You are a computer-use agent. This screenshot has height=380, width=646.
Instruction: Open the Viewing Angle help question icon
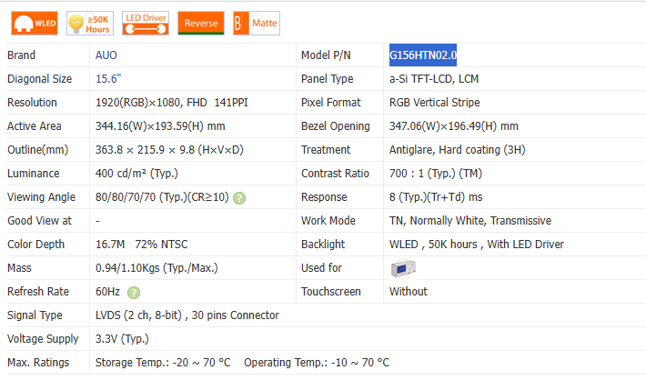[239, 198]
